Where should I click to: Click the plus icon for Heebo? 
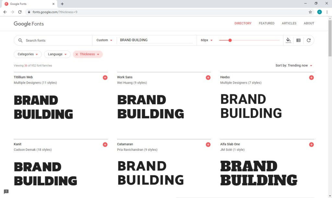(x=311, y=77)
